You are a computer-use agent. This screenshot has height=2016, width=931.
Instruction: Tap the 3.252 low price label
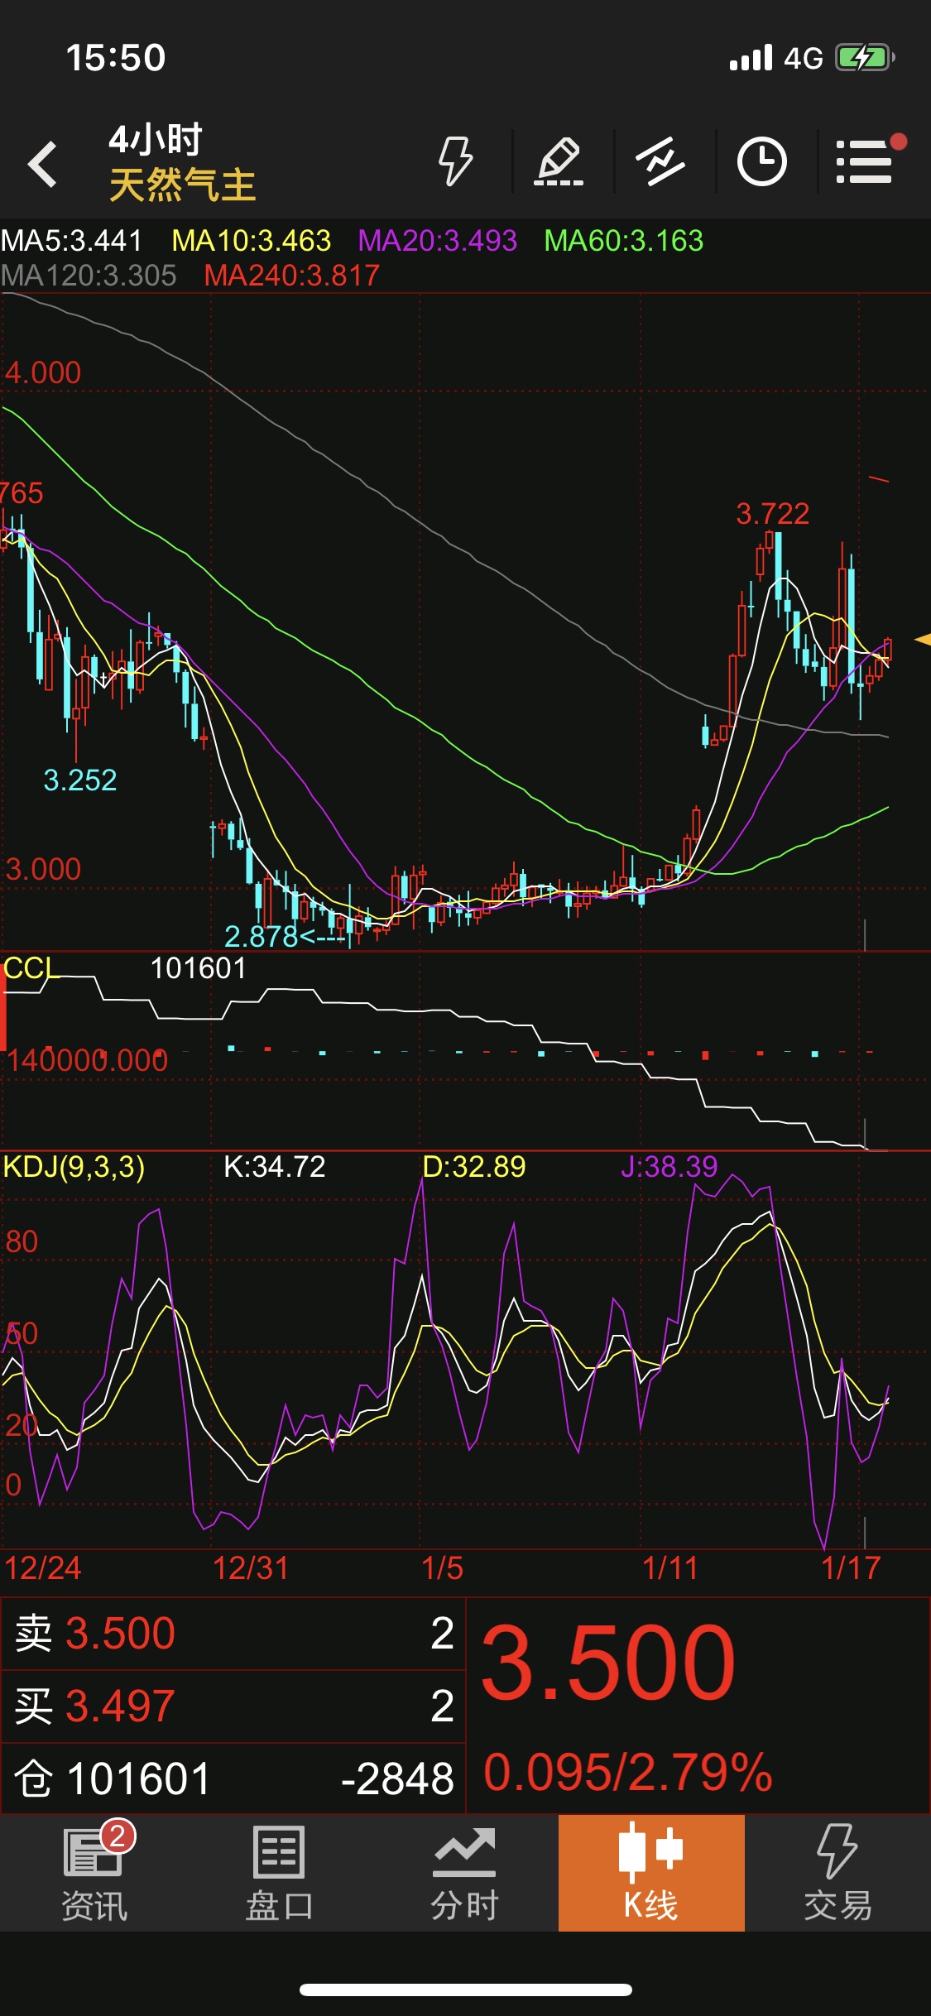click(79, 780)
